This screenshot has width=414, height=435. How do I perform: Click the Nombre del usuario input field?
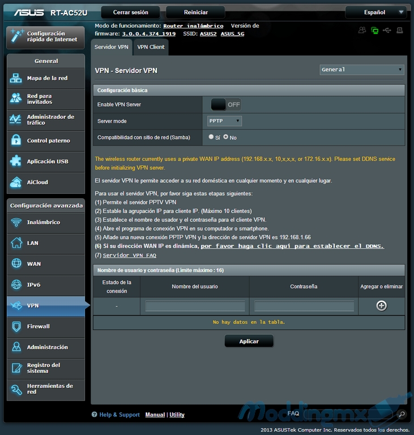(195, 306)
